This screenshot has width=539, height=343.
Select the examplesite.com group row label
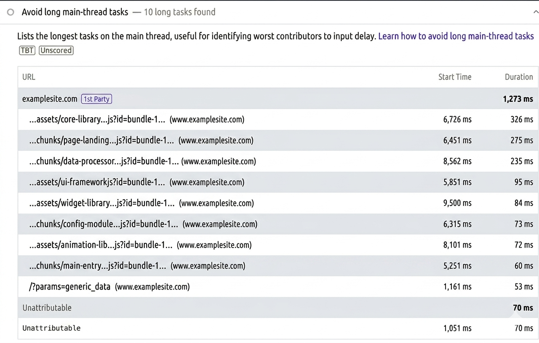point(50,99)
